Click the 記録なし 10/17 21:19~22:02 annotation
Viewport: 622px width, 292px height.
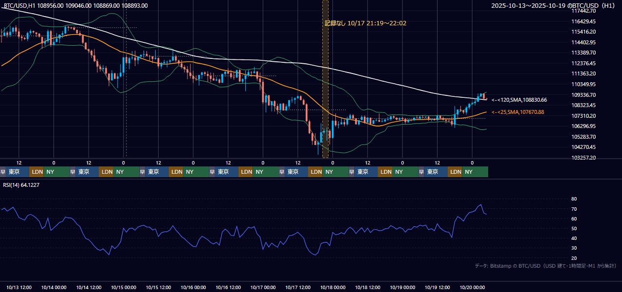(366, 23)
